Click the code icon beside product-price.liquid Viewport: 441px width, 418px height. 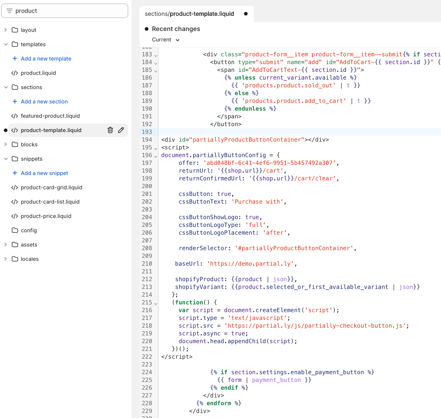click(x=15, y=216)
